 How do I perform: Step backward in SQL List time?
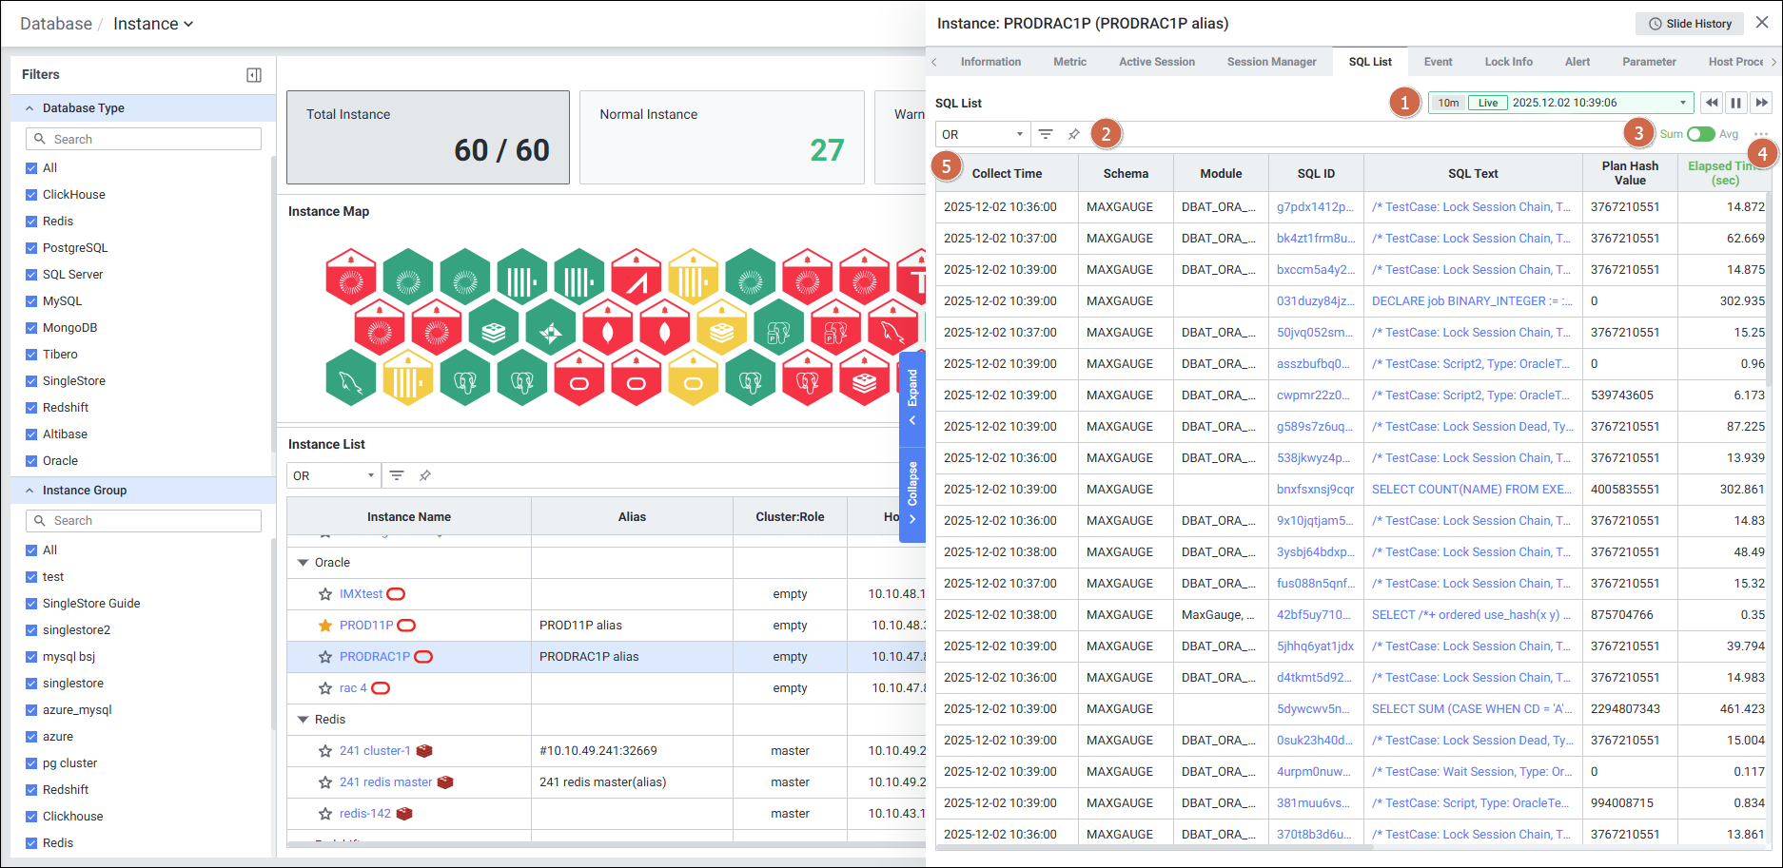click(1712, 103)
